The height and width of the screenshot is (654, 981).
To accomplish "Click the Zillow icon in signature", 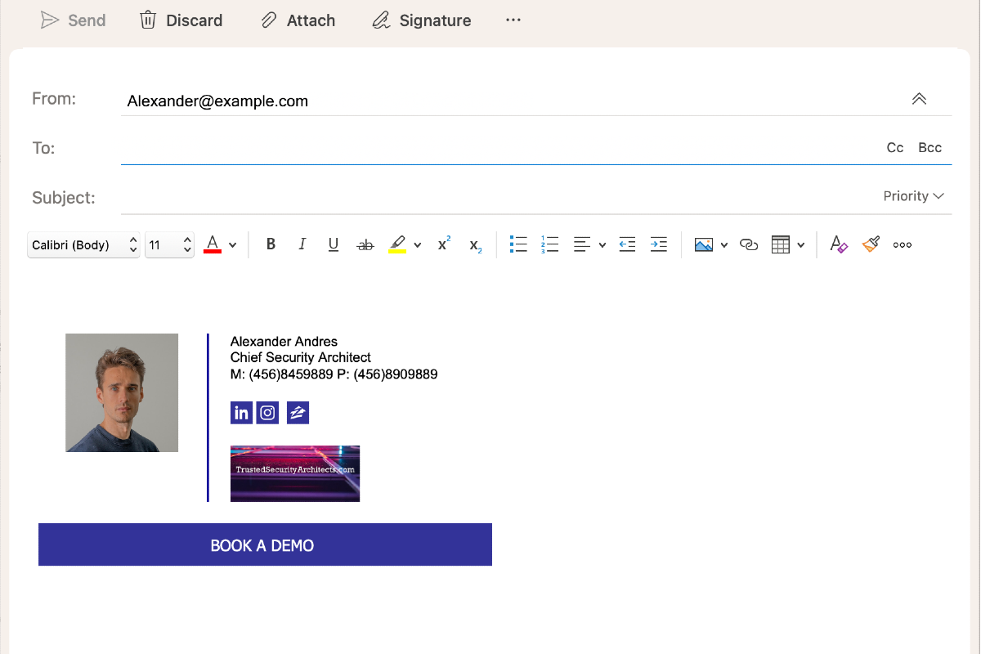I will [x=298, y=413].
